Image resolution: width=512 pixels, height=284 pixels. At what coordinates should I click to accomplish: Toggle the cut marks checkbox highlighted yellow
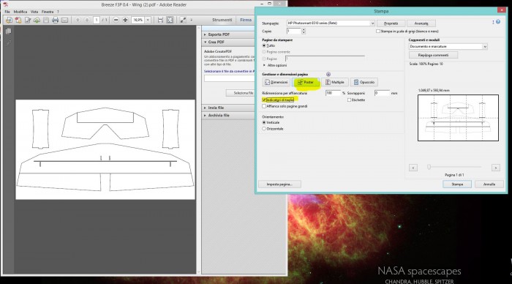264,100
